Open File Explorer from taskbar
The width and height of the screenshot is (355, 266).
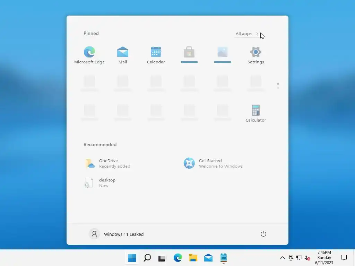coord(193,258)
